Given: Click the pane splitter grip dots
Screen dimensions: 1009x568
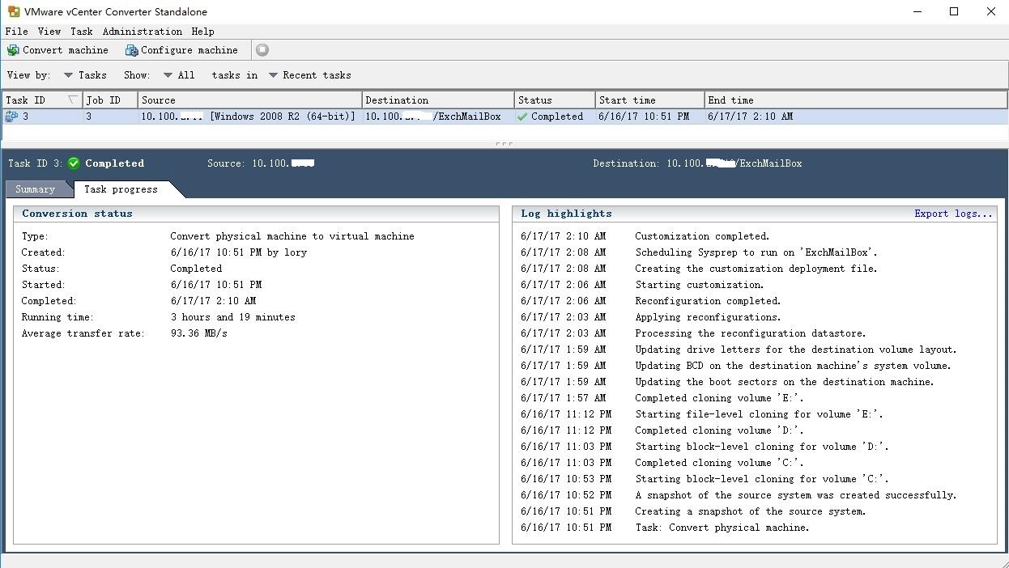Looking at the screenshot, I should (504, 144).
